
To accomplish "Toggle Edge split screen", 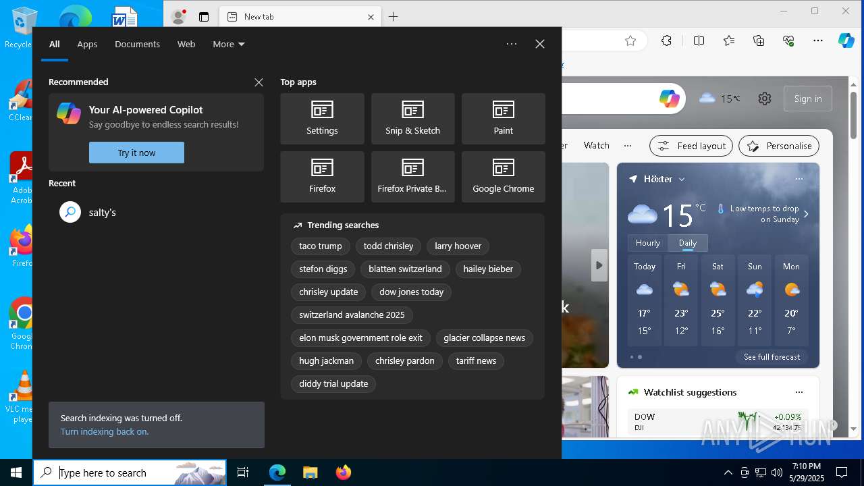I will pos(699,40).
